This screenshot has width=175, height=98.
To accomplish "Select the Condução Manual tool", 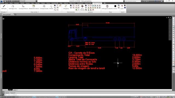I will [23, 7].
